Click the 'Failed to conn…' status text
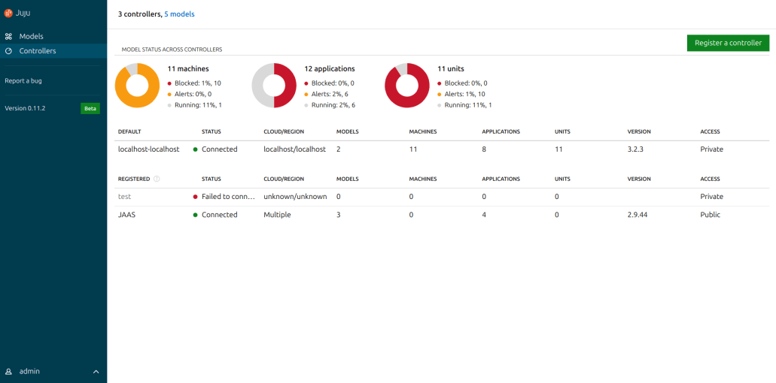This screenshot has width=776, height=383. (x=228, y=197)
